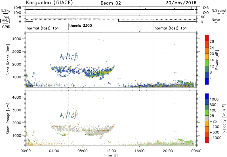227x157 pixels.
Task: Select the Velocity [m s-1] colorbar title
Action: [224, 118]
